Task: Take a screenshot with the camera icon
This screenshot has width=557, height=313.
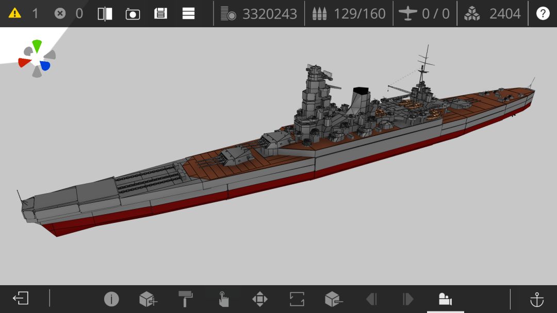Action: (x=133, y=14)
